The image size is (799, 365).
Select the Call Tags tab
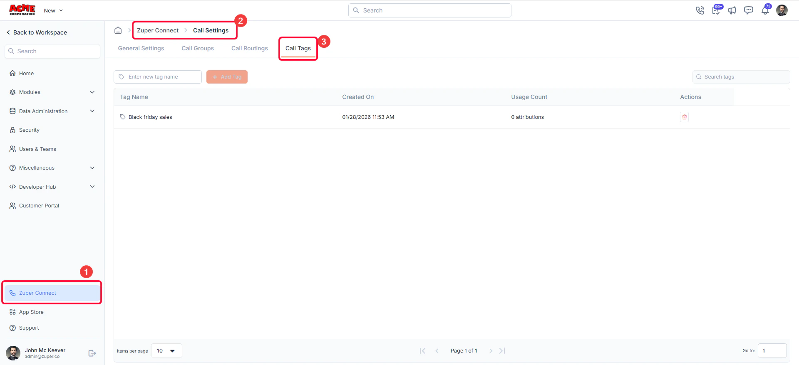click(298, 48)
